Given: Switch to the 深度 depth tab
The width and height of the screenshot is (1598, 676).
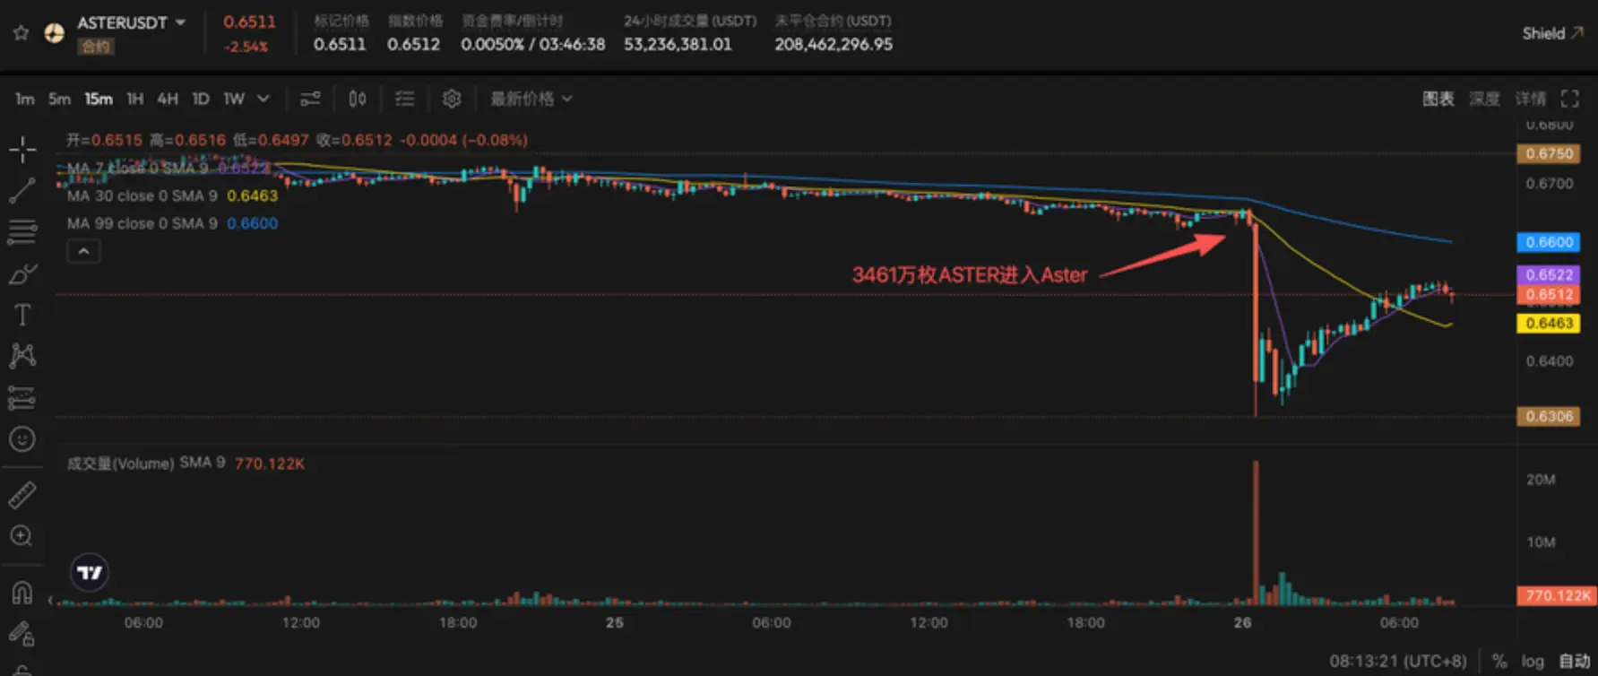Looking at the screenshot, I should coord(1484,99).
